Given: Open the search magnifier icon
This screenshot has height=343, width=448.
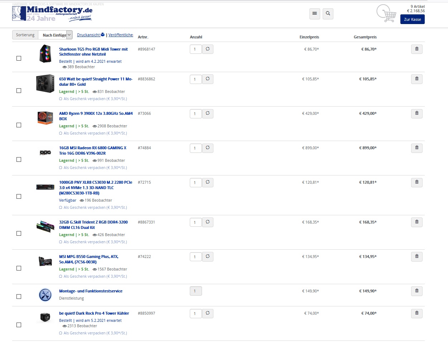Looking at the screenshot, I should (328, 14).
